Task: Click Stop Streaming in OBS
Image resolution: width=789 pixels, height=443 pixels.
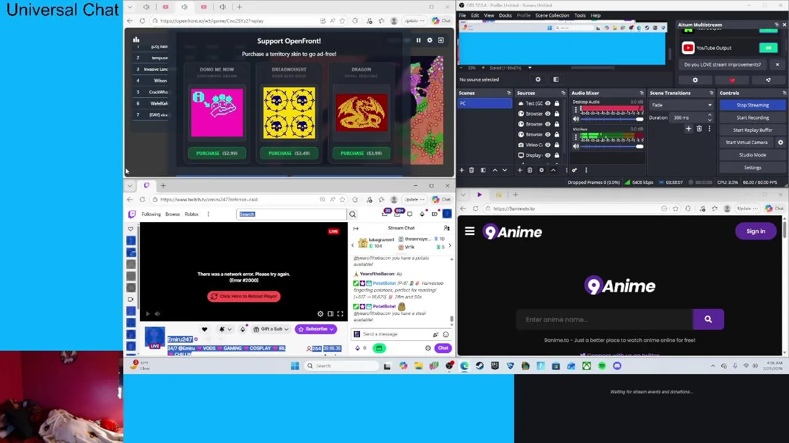Action: pyautogui.click(x=752, y=105)
